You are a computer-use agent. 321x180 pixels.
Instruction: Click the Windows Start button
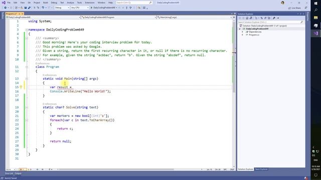(x=315, y=3)
